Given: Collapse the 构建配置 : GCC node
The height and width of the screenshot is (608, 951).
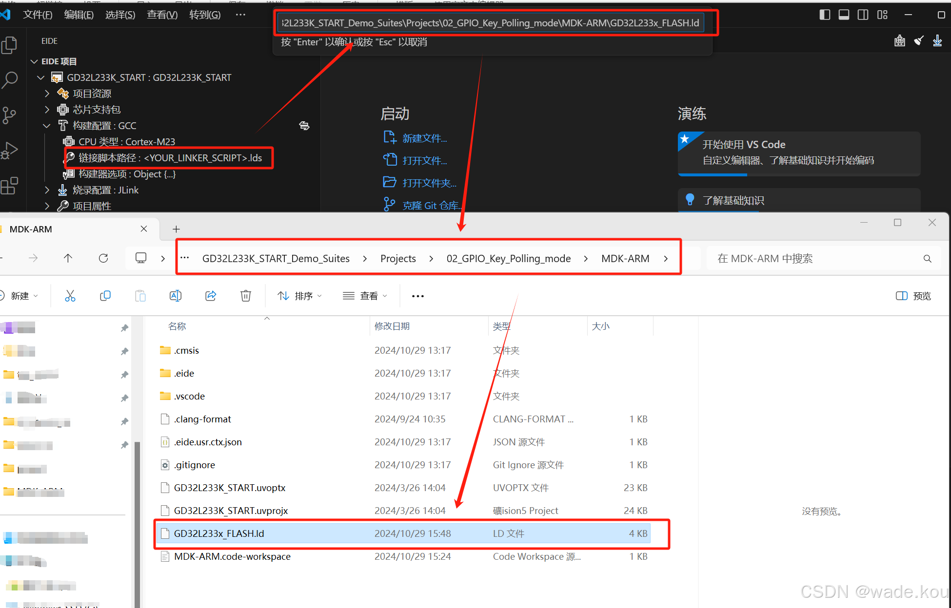Looking at the screenshot, I should click(47, 126).
